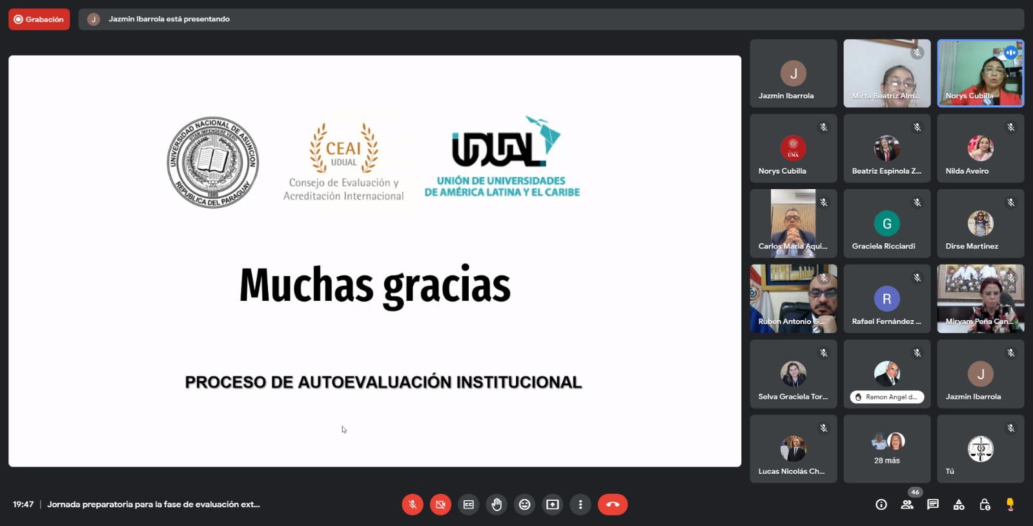Show everyone in the people panel

coord(907,505)
